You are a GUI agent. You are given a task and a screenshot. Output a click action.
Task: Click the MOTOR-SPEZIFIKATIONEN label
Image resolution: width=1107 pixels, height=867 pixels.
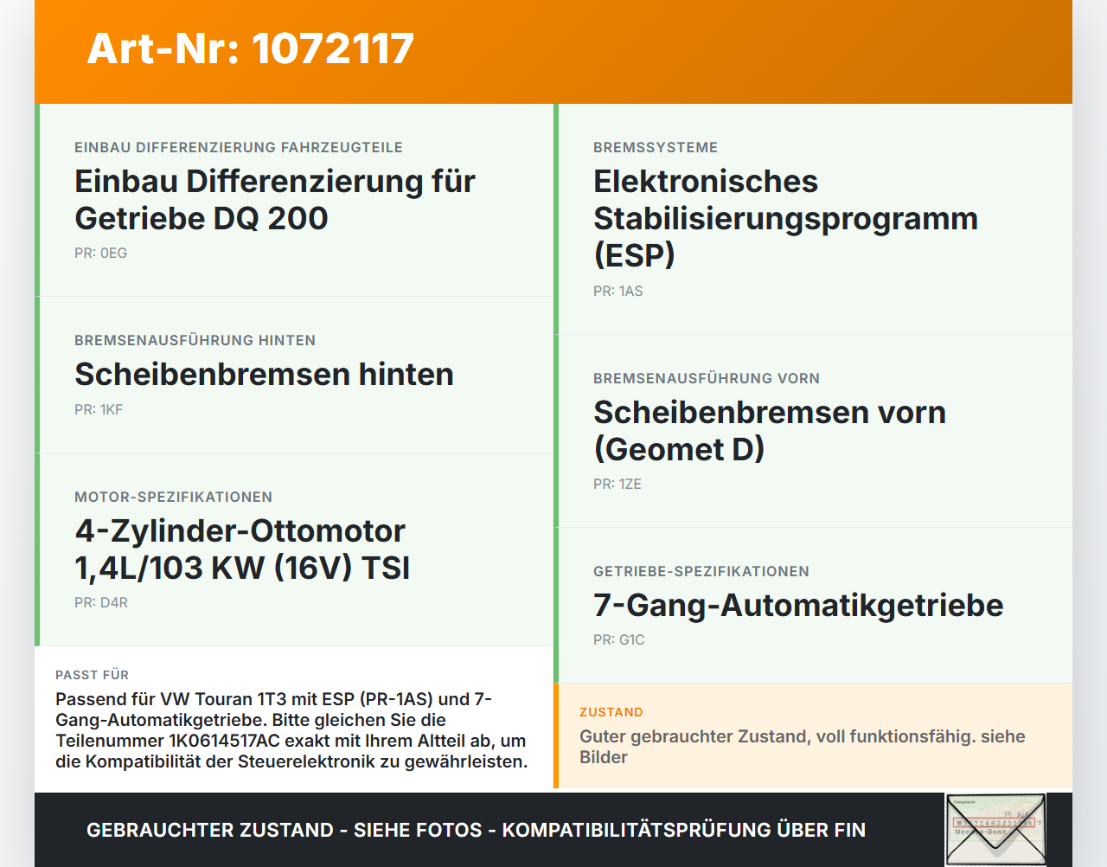pos(173,497)
